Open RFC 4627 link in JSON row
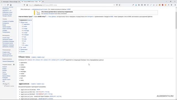 coord(57,96)
